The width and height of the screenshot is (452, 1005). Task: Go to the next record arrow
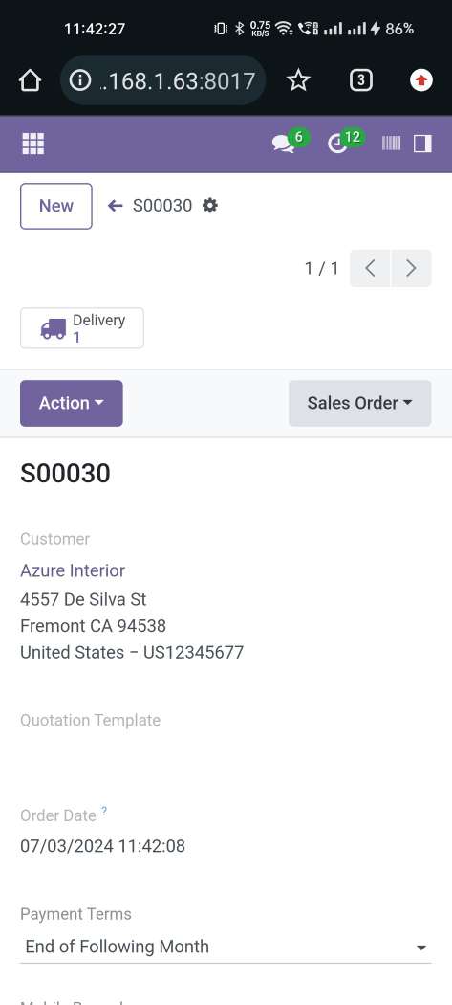[411, 268]
